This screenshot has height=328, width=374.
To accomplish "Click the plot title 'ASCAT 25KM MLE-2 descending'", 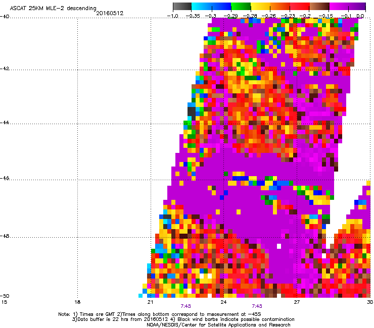I will [53, 9].
